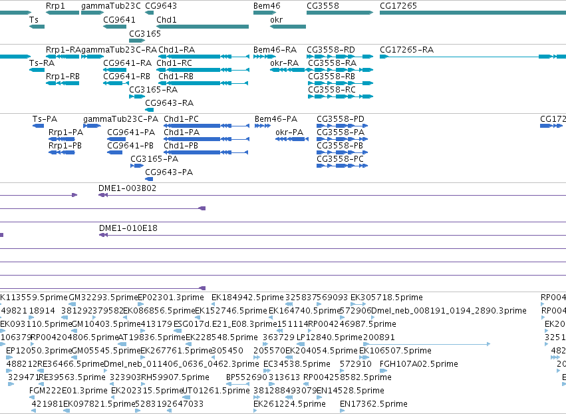Screen dimensions: 566x414
Task: Select the DME1-010E18 BAC clone label
Action: coord(128,228)
